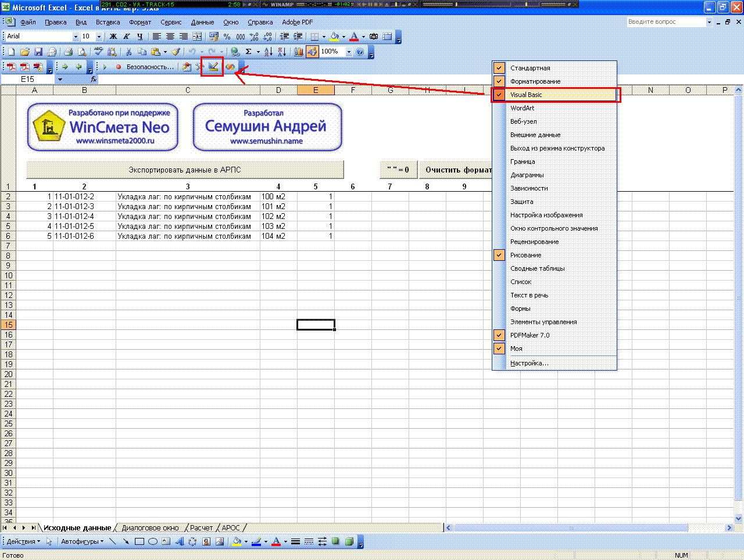Insert WordArt from the drawing toolbar

coord(179,541)
